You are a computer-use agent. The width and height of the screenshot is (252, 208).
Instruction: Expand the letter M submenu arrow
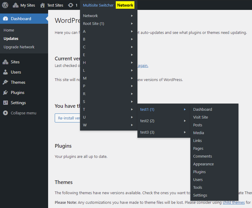click(x=132, y=78)
